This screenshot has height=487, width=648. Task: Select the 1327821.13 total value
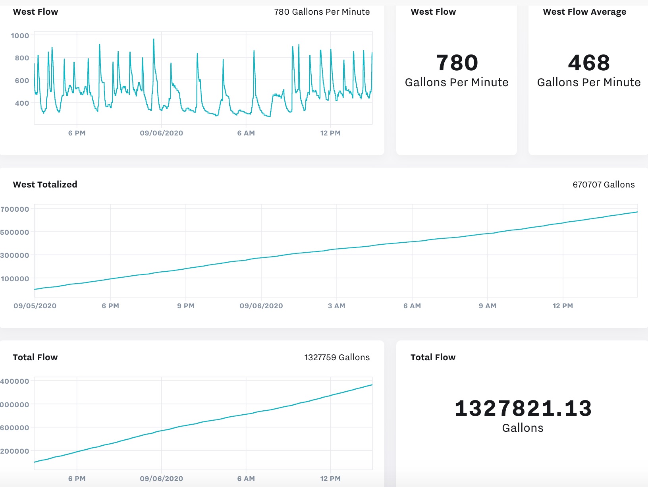click(523, 408)
